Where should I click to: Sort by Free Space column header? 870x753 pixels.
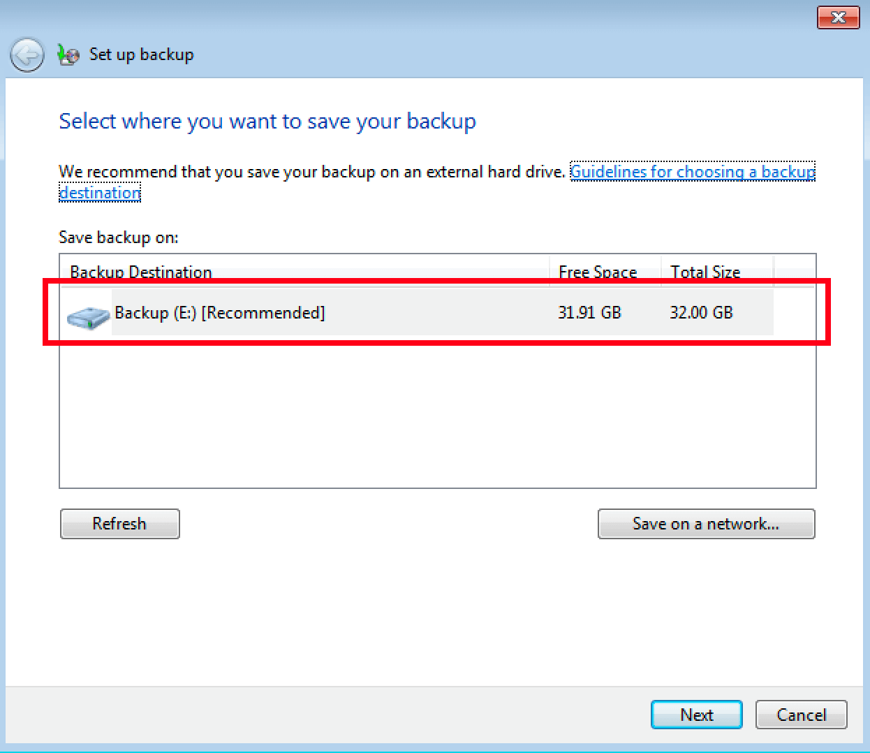click(x=598, y=272)
